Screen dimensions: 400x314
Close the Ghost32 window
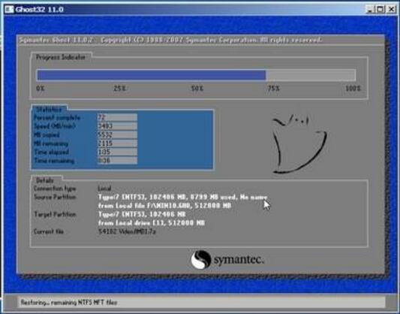[391, 10]
